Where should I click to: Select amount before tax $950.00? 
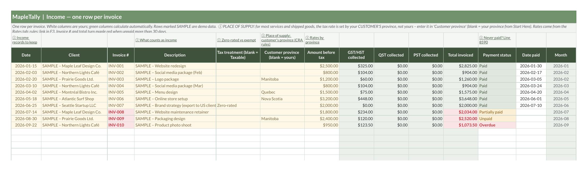click(322, 125)
